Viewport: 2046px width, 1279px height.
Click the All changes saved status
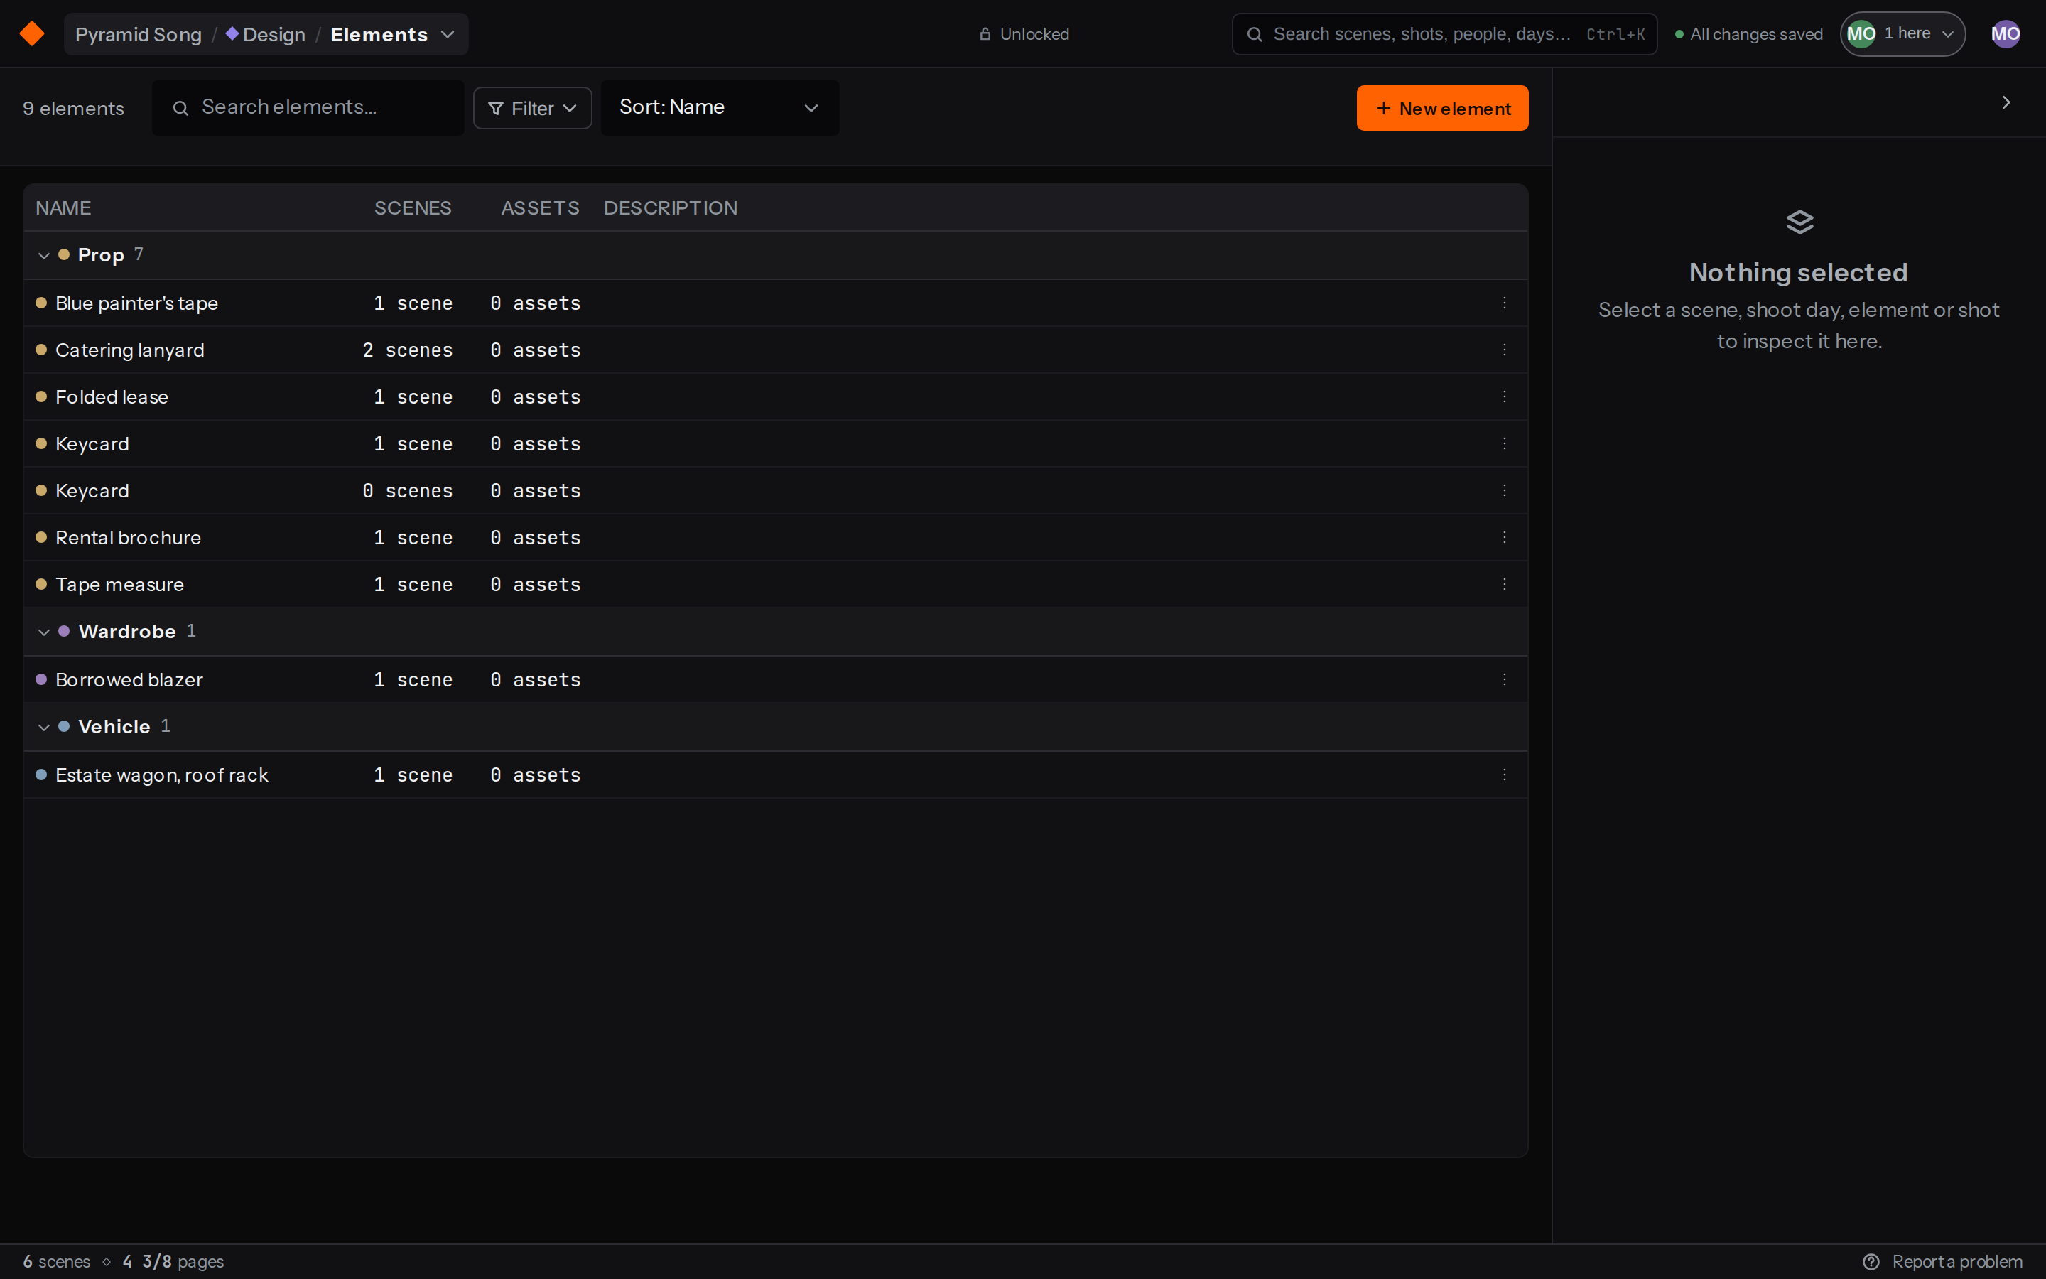[x=1748, y=34]
